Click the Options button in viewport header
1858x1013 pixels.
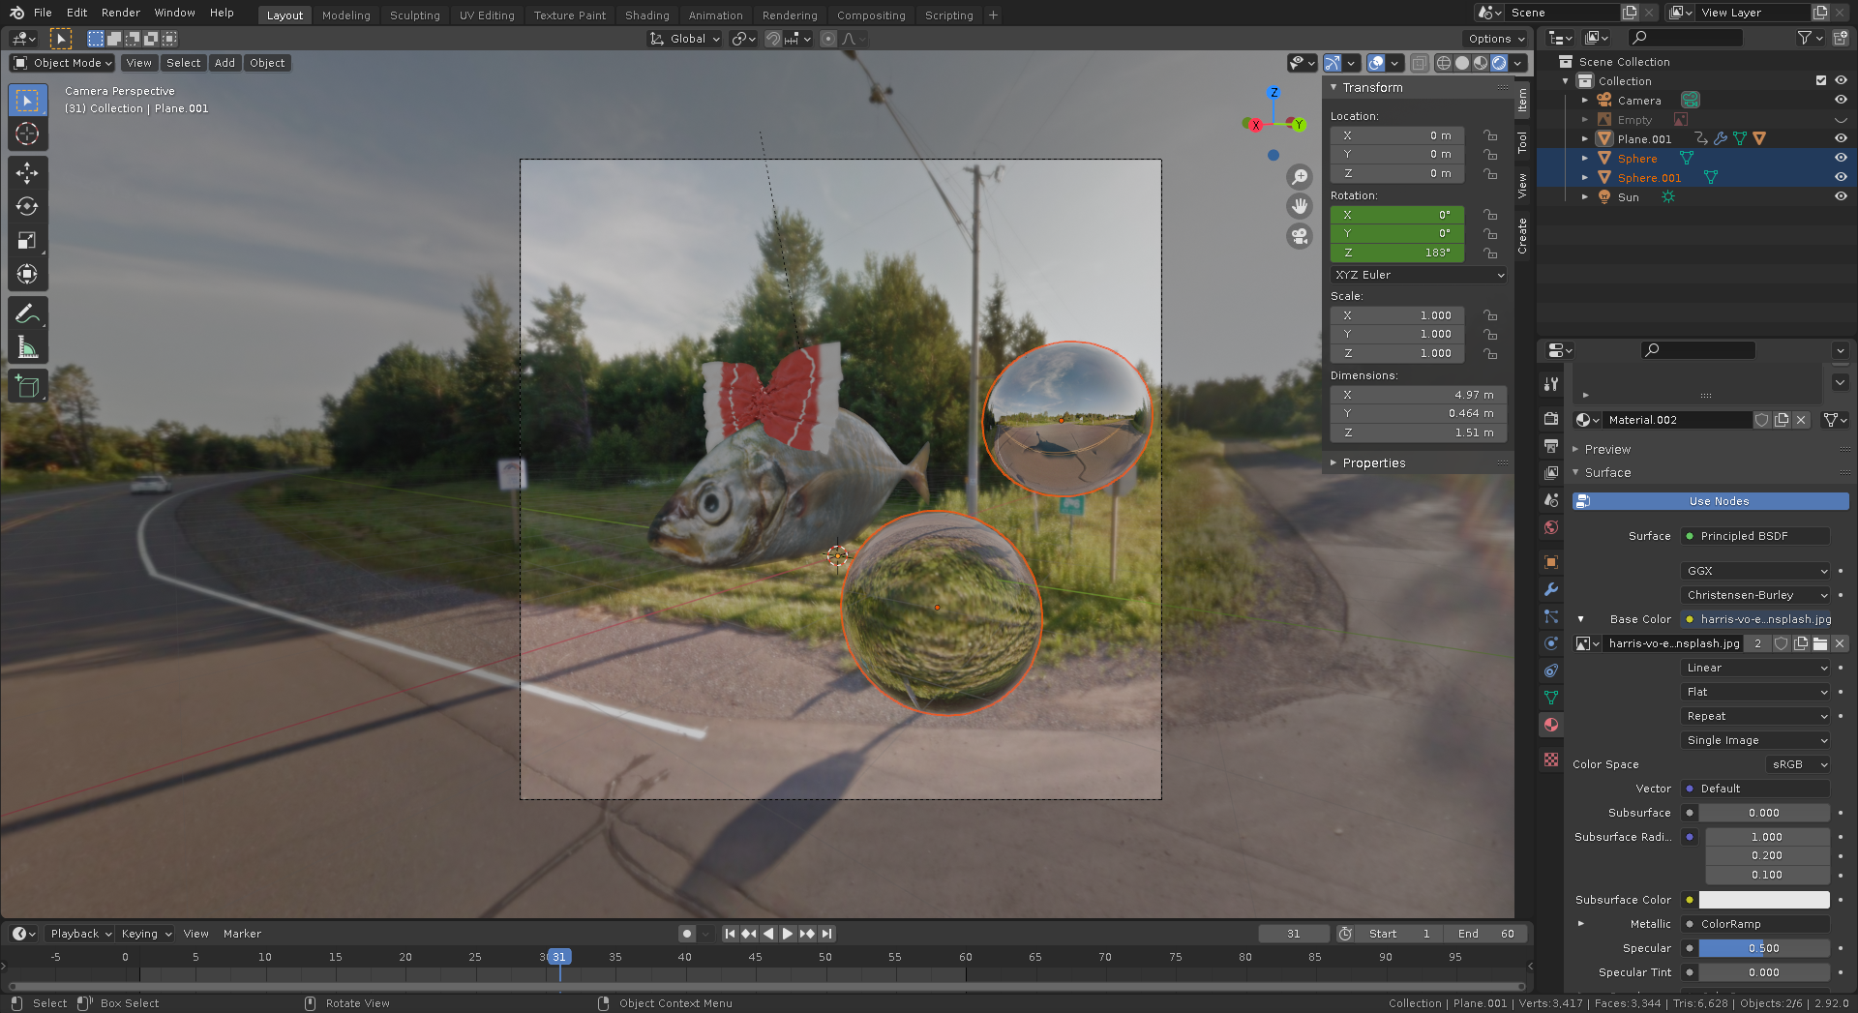coord(1495,39)
